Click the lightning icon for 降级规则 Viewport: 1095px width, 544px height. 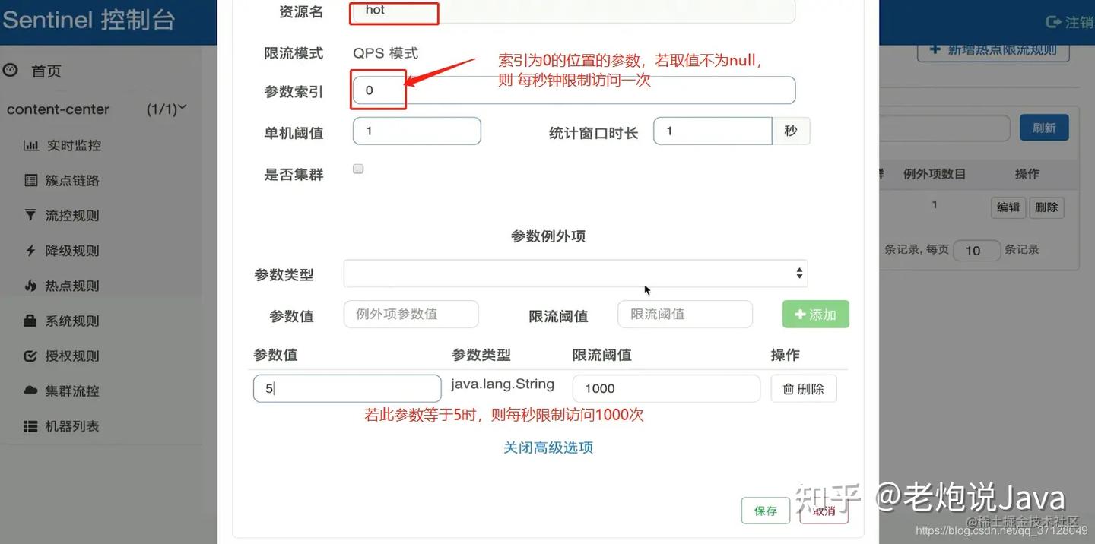point(30,250)
